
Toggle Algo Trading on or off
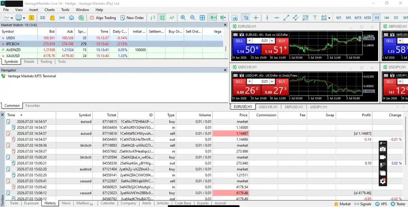point(103,18)
